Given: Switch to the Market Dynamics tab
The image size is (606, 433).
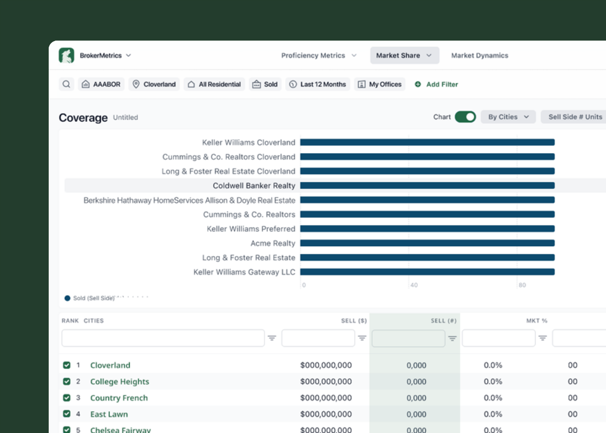Looking at the screenshot, I should (479, 55).
